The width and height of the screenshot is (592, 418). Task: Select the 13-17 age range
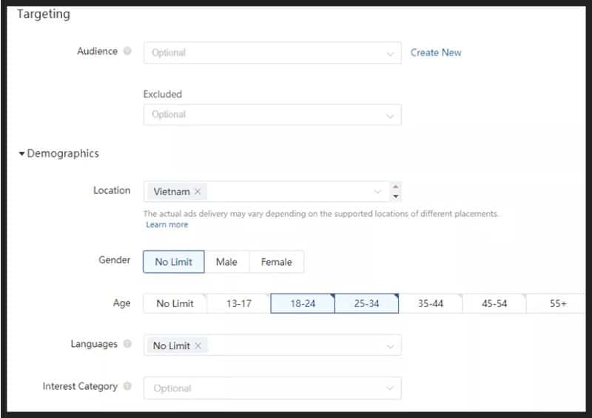pyautogui.click(x=238, y=303)
